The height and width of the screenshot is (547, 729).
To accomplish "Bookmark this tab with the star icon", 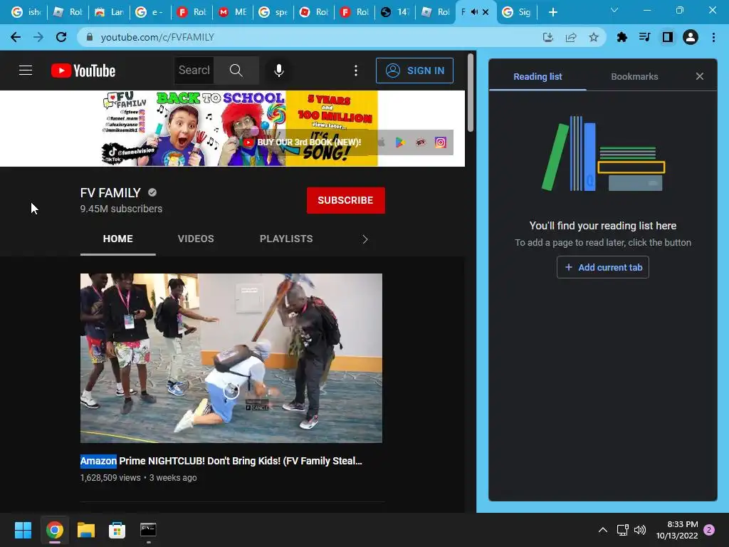I will (594, 37).
